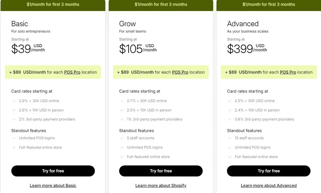This screenshot has width=321, height=193.
Task: Click the highlighted POS Pro pricing bar under Grow
Action: pyautogui.click(x=161, y=72)
